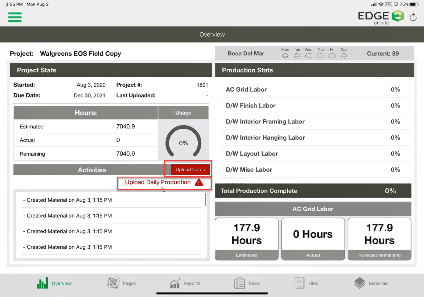
Task: Click Wednesday's cloudy weather icon
Action: pyautogui.click(x=308, y=55)
